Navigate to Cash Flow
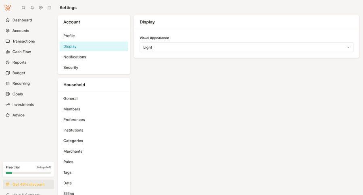363x195 pixels. pyautogui.click(x=21, y=52)
